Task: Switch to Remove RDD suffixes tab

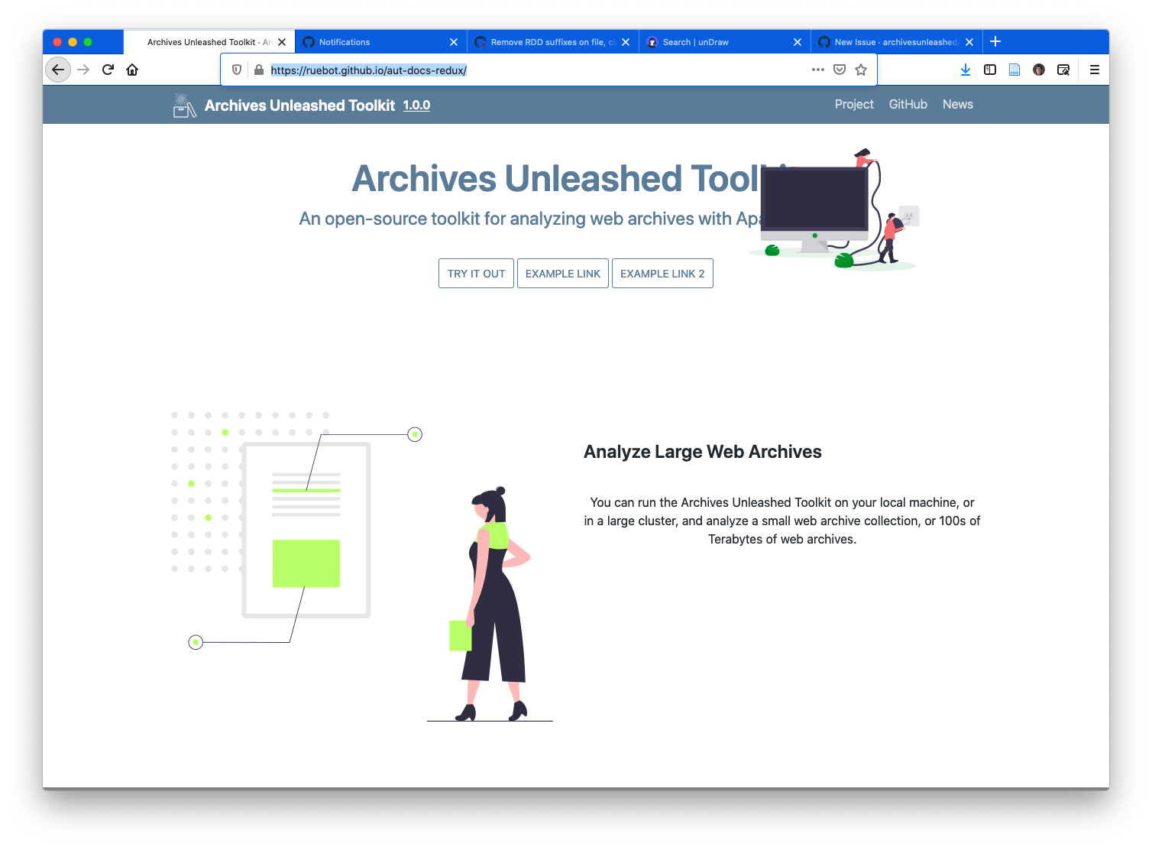Action: (552, 42)
